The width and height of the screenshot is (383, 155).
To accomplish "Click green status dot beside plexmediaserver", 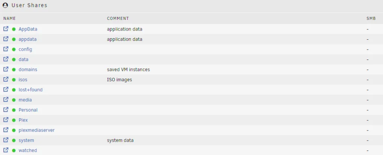I will 14,131.
